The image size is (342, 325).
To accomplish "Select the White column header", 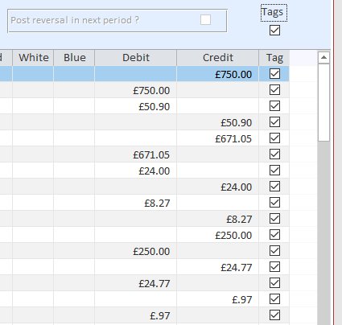I will 33,58.
